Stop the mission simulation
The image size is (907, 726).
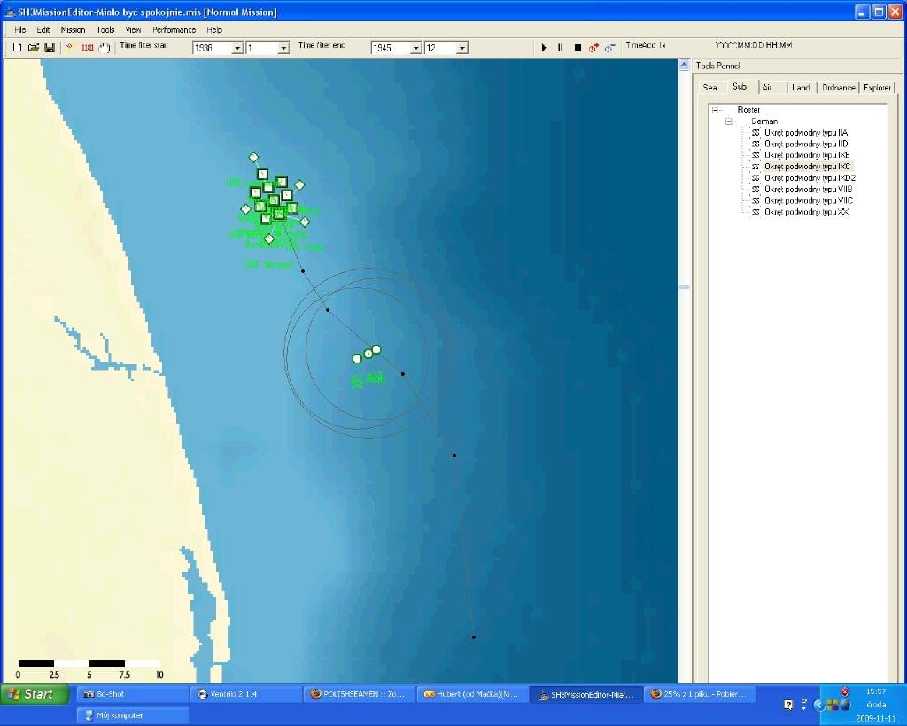pos(578,48)
